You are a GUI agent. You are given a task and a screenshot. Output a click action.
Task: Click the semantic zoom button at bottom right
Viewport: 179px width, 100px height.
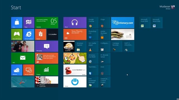tap(178, 99)
